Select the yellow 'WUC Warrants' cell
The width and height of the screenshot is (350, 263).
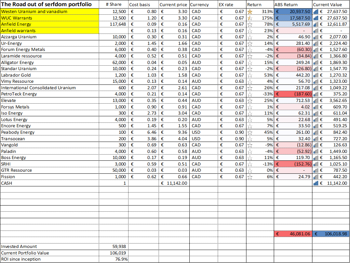[x=50, y=18]
